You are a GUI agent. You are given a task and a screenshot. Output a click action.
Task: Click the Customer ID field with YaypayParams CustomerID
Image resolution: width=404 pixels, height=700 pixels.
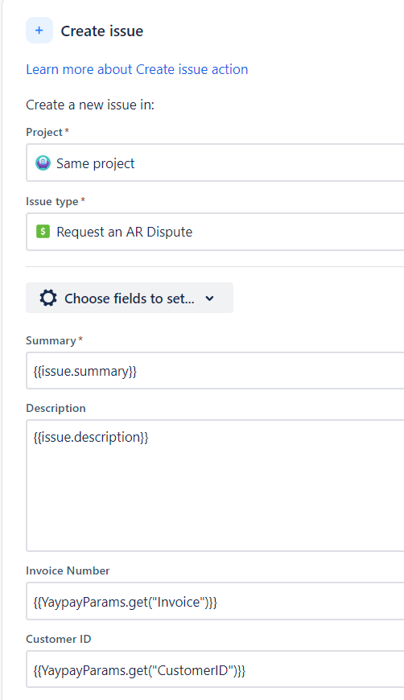(215, 669)
